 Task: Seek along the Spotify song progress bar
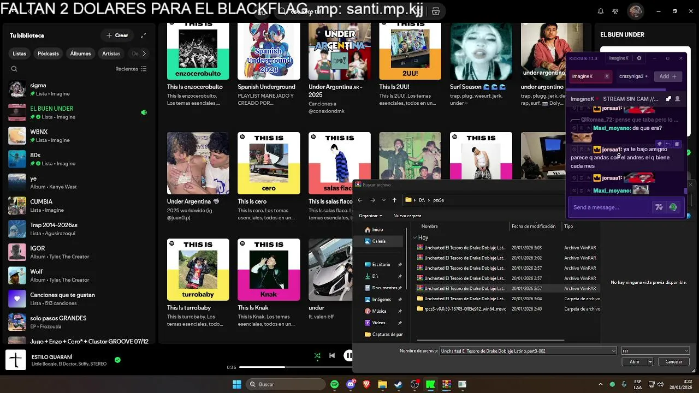[295, 367]
